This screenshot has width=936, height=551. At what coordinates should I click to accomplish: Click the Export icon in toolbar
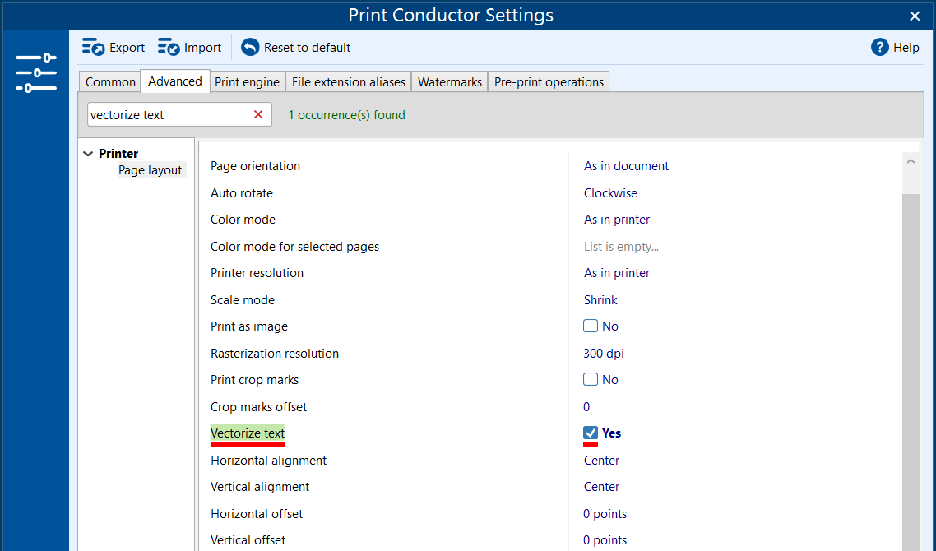[93, 48]
